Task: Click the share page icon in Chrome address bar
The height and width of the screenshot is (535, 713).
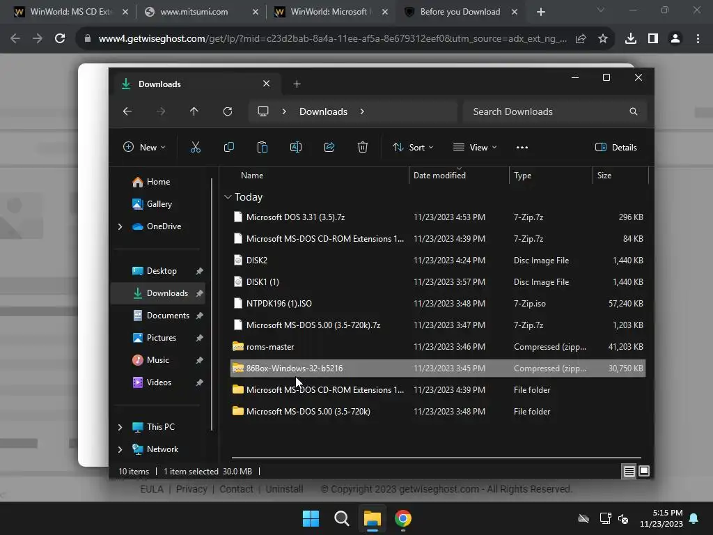Action: (x=581, y=39)
